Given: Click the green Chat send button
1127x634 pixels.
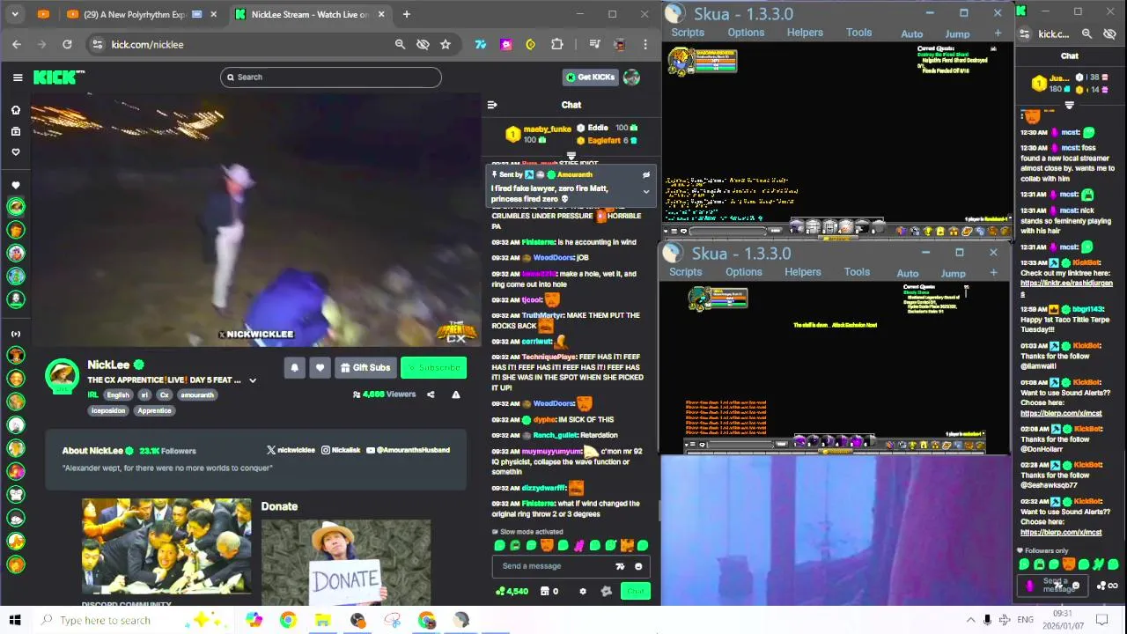Looking at the screenshot, I should [635, 592].
